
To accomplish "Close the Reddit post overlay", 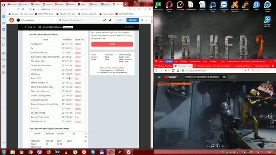I will coord(129,27).
